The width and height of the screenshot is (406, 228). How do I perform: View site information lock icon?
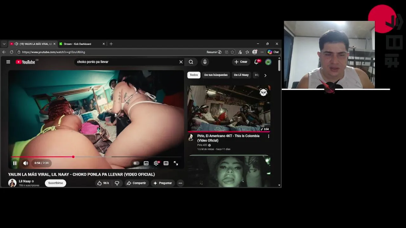coord(19,52)
